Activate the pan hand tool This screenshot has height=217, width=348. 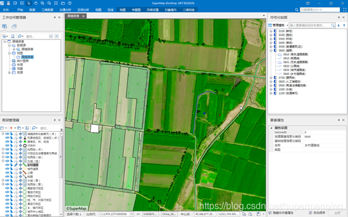[x=36, y=3]
